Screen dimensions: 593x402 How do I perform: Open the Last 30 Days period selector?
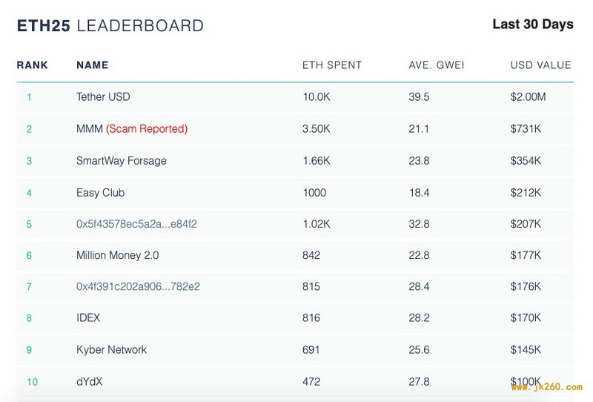pos(533,24)
